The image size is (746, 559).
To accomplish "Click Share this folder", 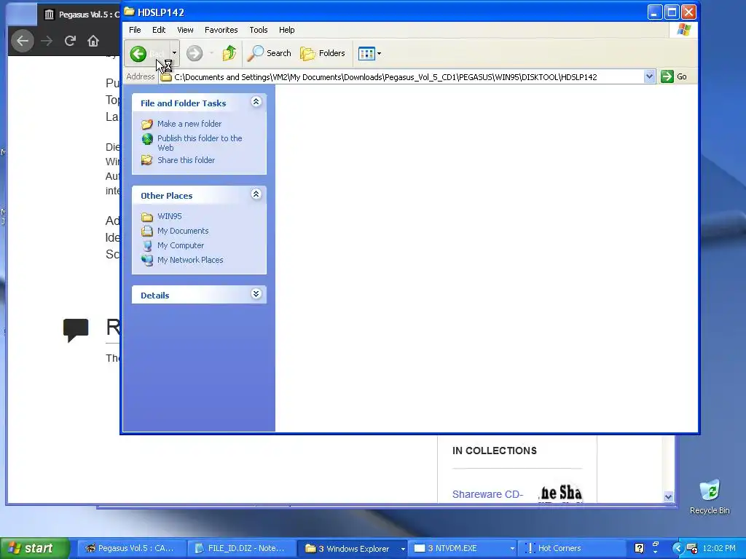I will click(186, 160).
